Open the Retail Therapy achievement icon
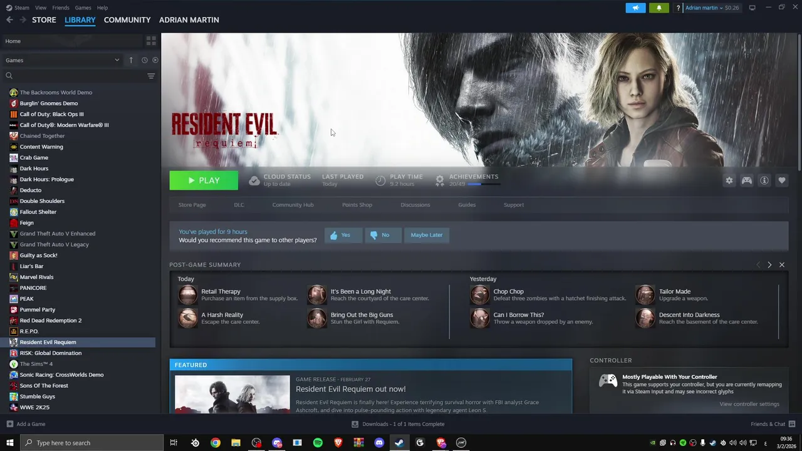Screen dimensions: 802x451 tap(187, 294)
